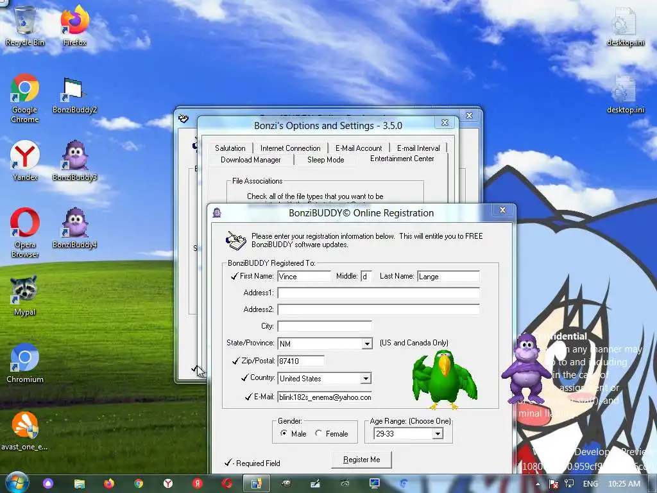Open Firefox from the taskbar
The height and width of the screenshot is (493, 657).
(109, 483)
